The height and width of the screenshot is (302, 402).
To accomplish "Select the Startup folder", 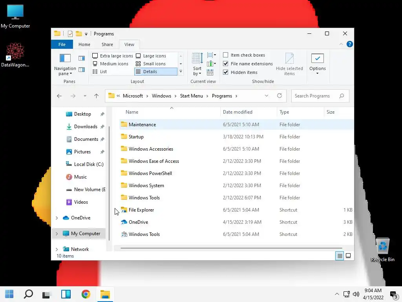I will click(236, 137).
